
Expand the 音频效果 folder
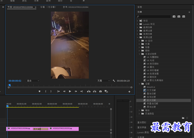point(138,27)
